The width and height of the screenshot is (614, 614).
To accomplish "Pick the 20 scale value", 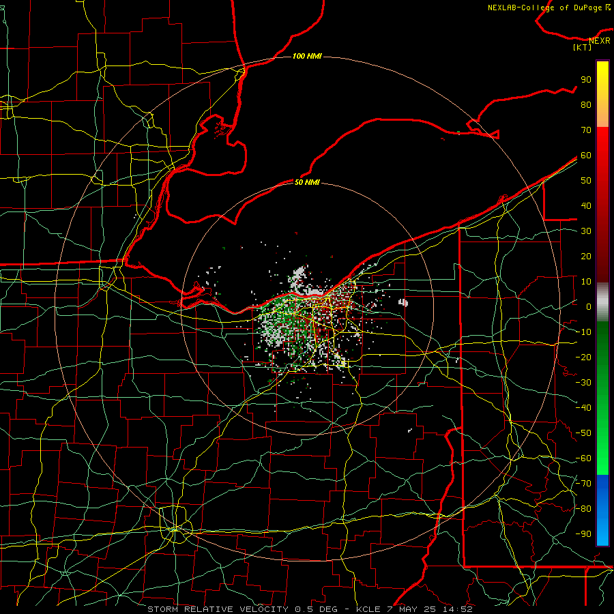I will tap(586, 256).
